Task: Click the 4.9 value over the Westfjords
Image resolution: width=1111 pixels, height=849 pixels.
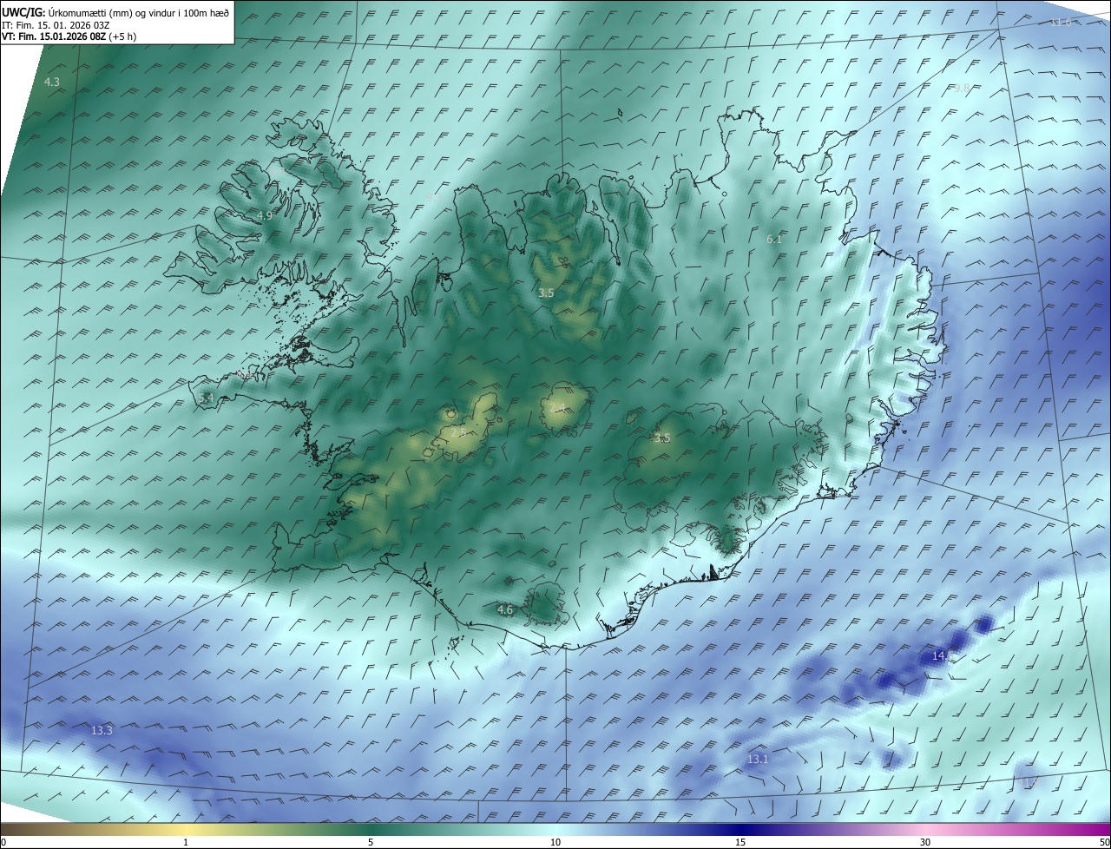Action: point(265,215)
